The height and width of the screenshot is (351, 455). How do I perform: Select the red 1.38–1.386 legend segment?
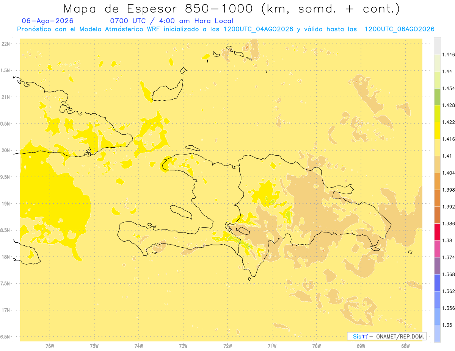click(x=437, y=232)
